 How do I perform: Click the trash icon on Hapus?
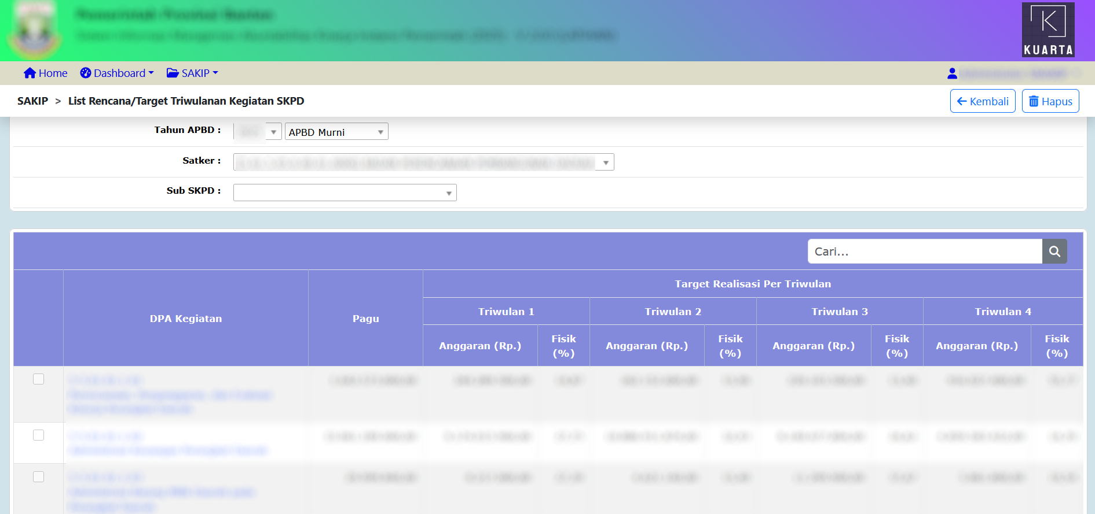pyautogui.click(x=1034, y=102)
